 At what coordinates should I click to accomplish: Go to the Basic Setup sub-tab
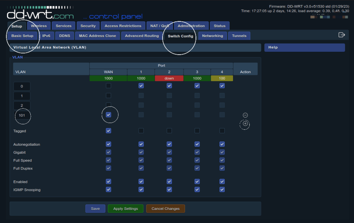(x=22, y=36)
